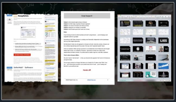Screen dimensions: 176x102
Task: Click the SellerMail Software heading
Action: [23, 67]
